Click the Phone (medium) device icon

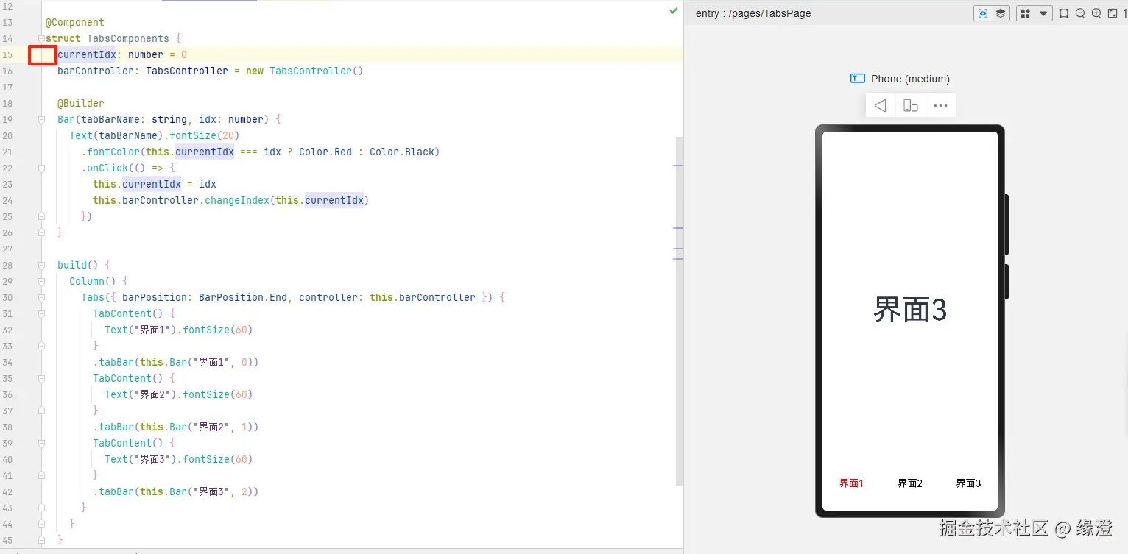pyautogui.click(x=858, y=79)
